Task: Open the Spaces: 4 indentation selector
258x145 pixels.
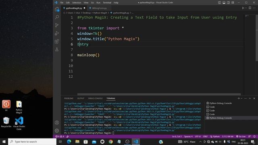Action: click(x=188, y=137)
